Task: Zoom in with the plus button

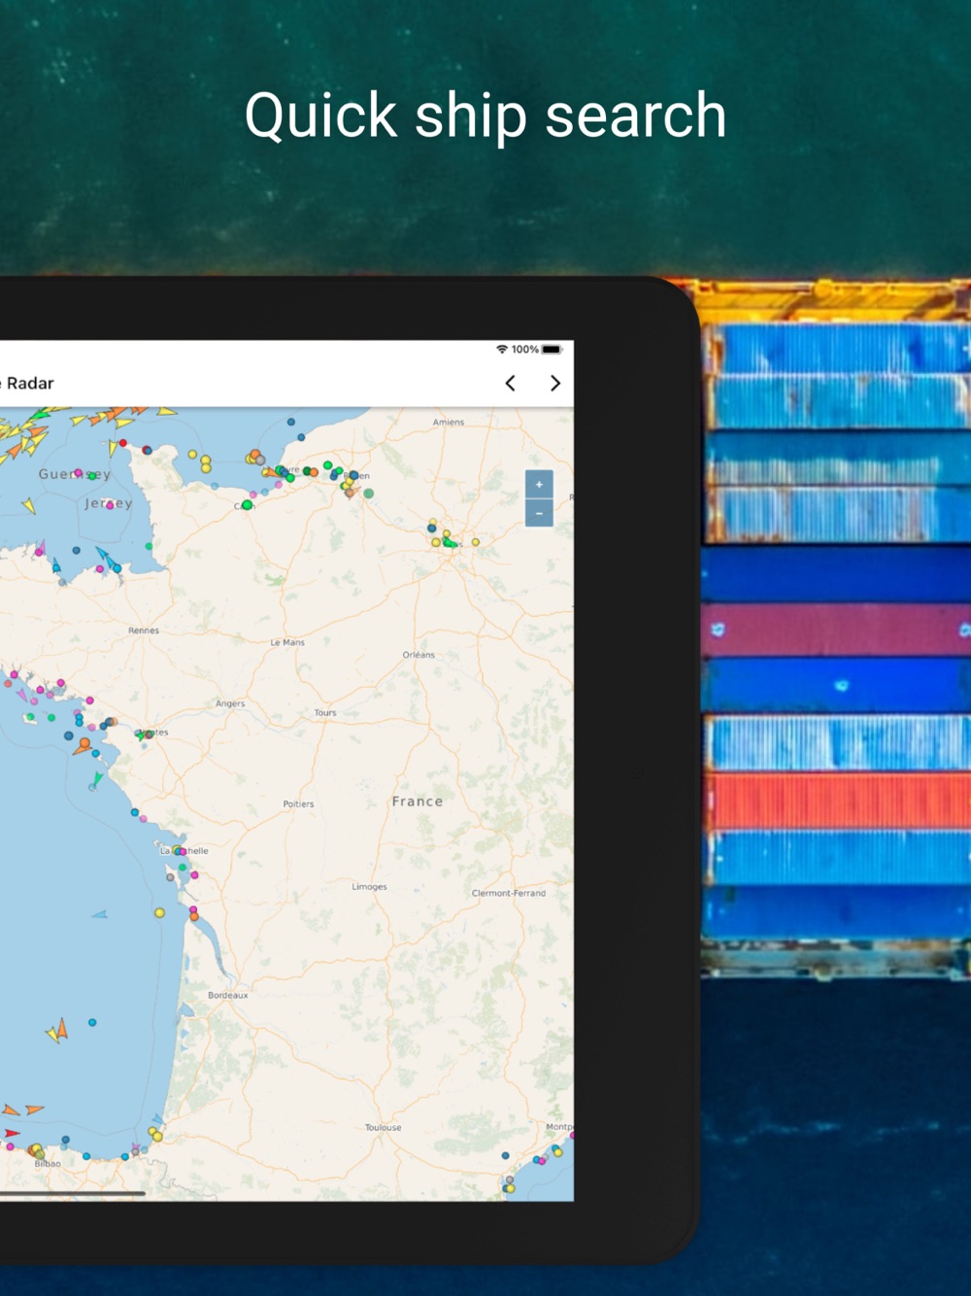Action: [539, 484]
